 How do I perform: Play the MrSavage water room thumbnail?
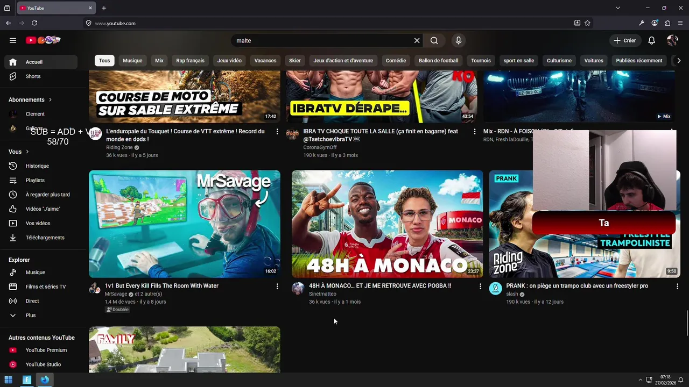coord(185,224)
